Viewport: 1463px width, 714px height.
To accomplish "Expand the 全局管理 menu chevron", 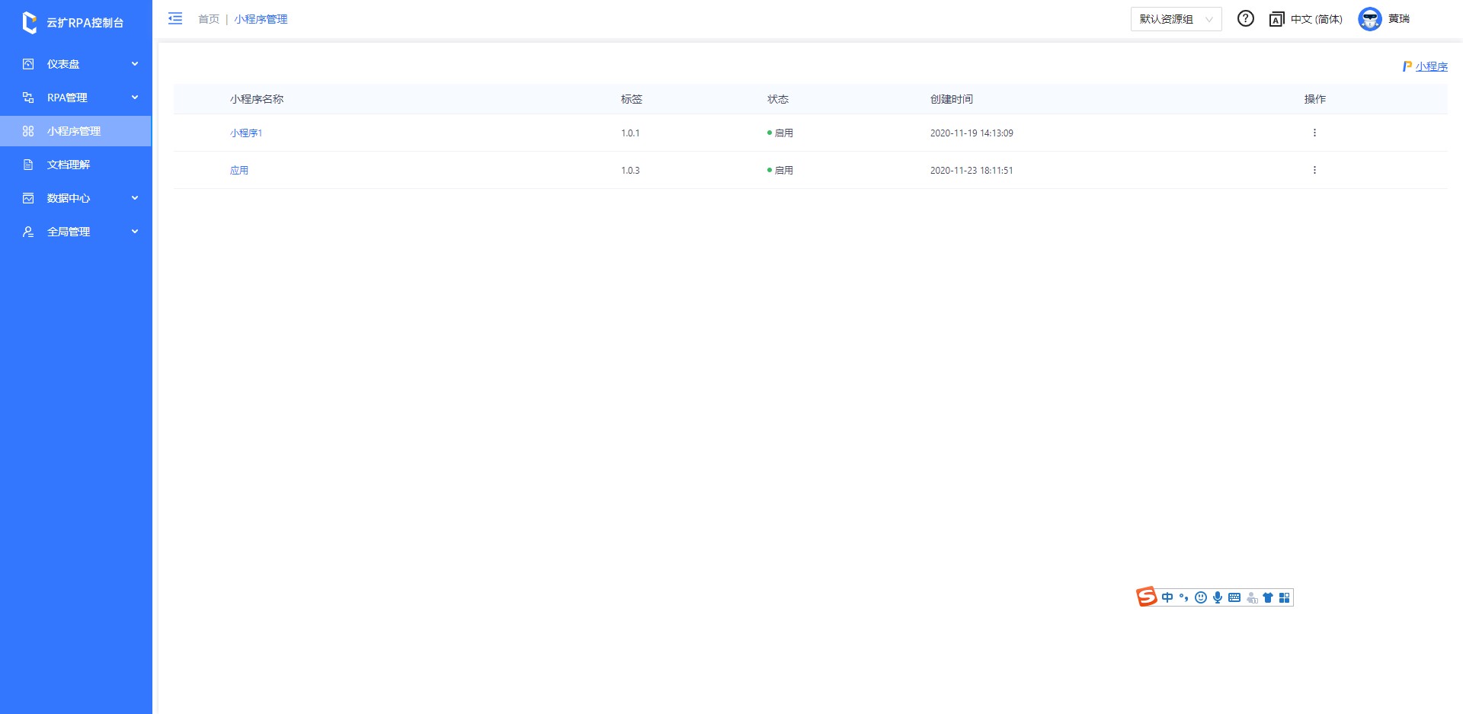I will pyautogui.click(x=135, y=232).
